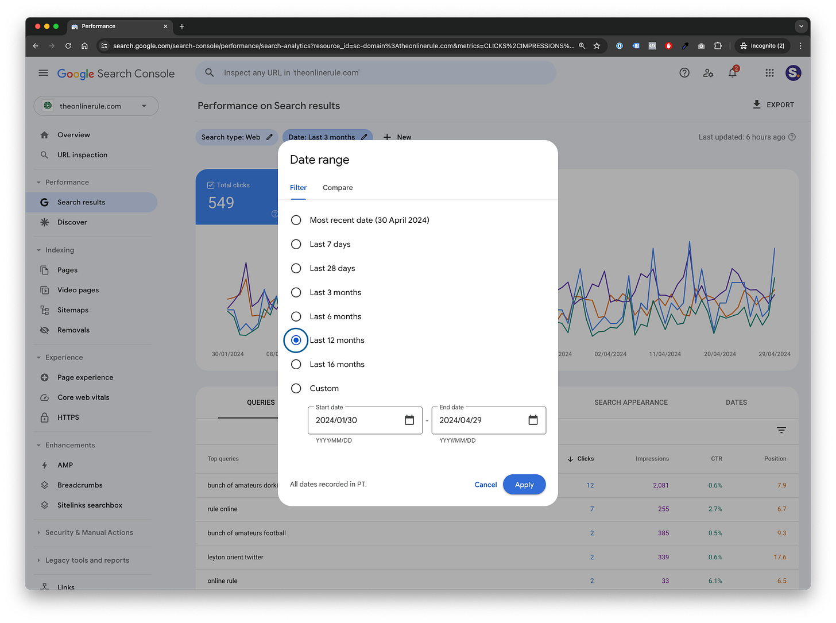
Task: Focus the Inspect any URL search field
Action: 376,73
